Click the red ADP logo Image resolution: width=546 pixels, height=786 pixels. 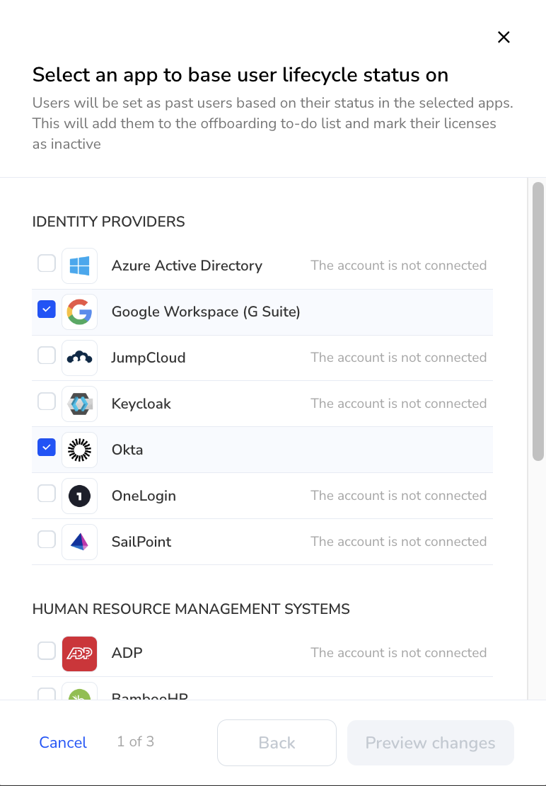[x=80, y=654]
